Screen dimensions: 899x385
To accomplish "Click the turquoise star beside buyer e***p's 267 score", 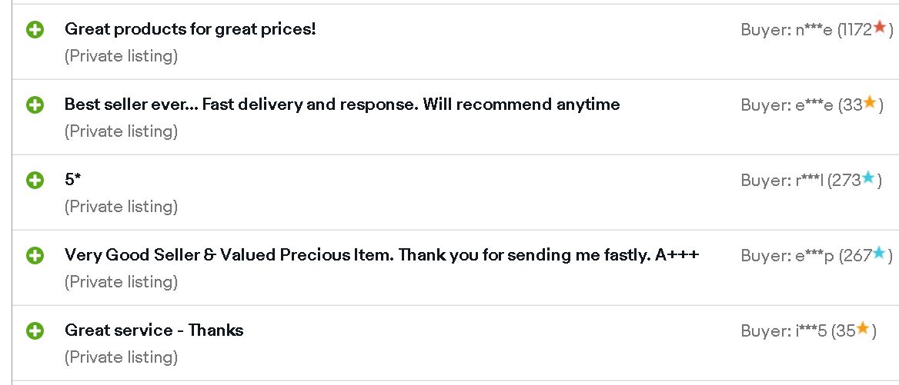I will point(879,253).
